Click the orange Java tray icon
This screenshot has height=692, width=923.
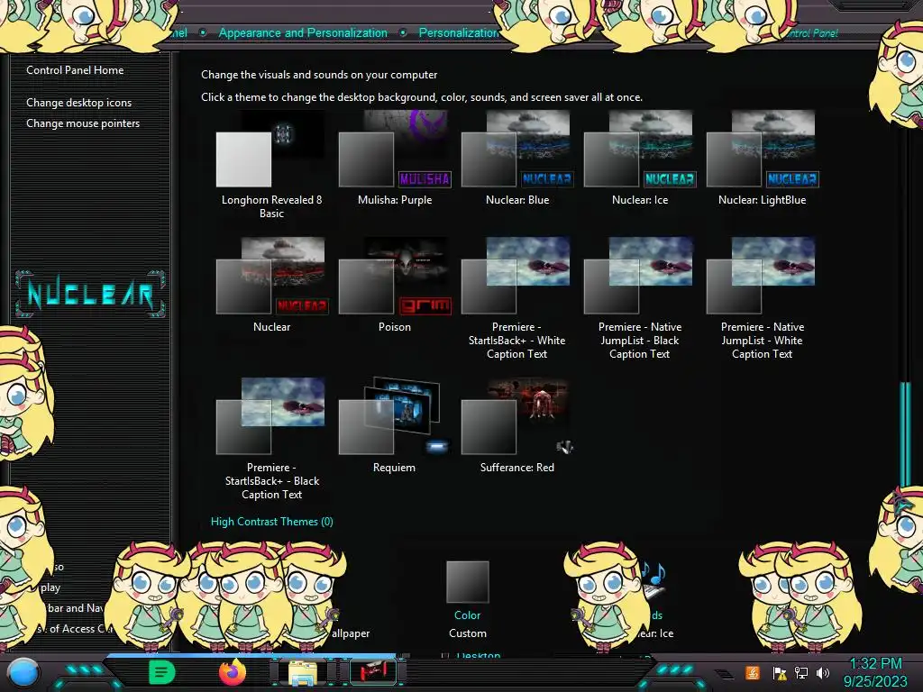[753, 672]
